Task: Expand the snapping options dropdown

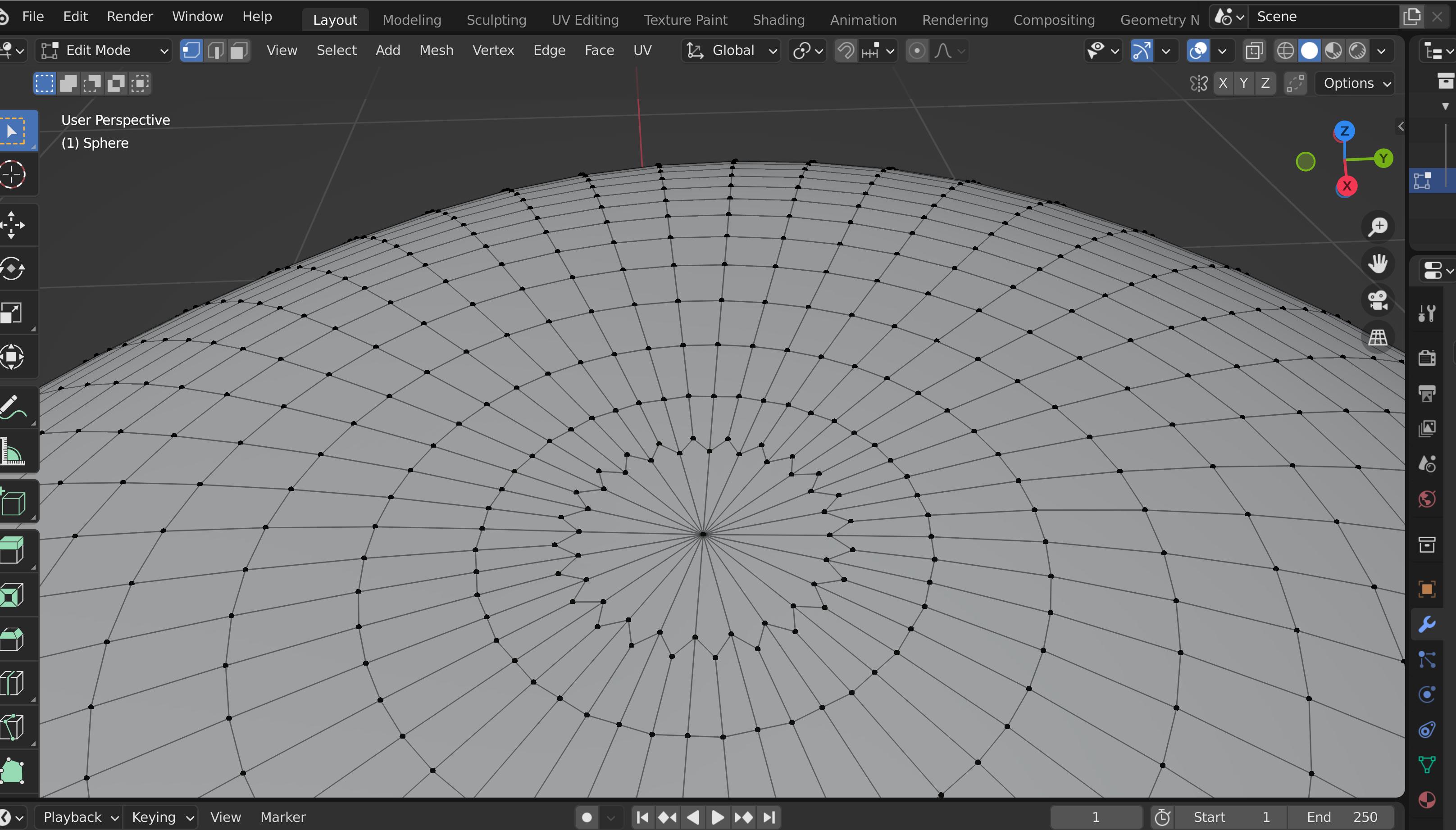Action: [878, 51]
